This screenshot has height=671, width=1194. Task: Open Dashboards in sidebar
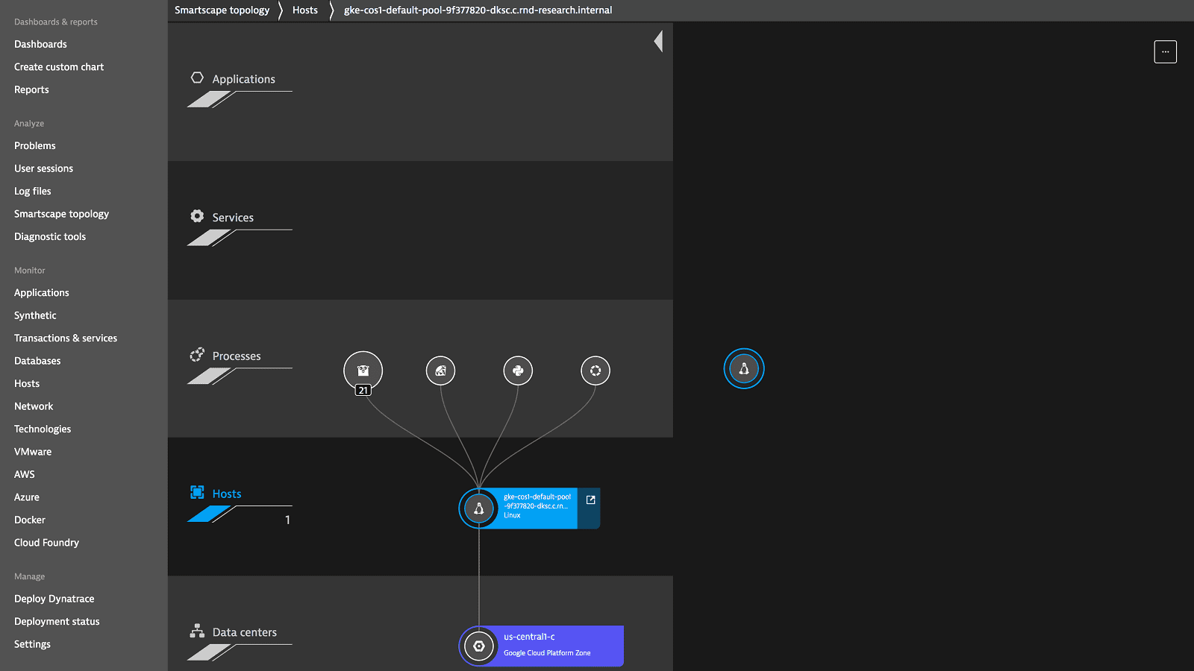pyautogui.click(x=40, y=45)
